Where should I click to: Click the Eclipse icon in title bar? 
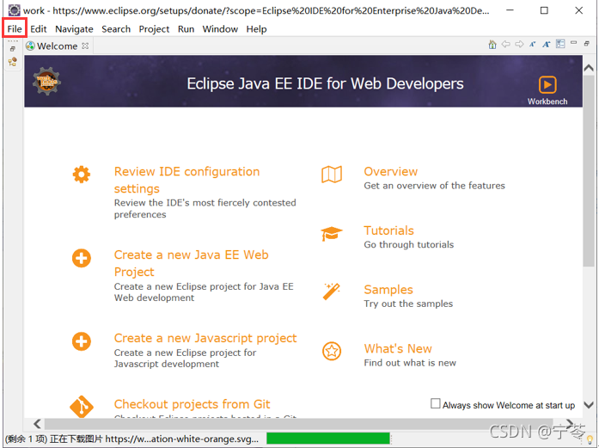click(x=14, y=10)
